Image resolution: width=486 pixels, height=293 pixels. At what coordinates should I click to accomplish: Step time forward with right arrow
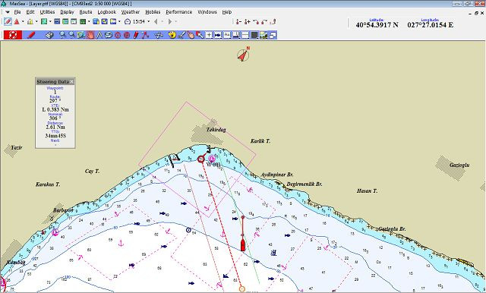tap(170, 21)
